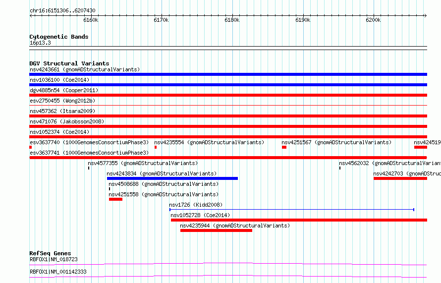The image size is (441, 283).
Task: Open the RBFOX1|NM_001142333 gene label
Action: click(58, 272)
